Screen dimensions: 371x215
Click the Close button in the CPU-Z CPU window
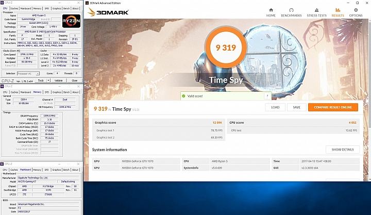click(75, 80)
